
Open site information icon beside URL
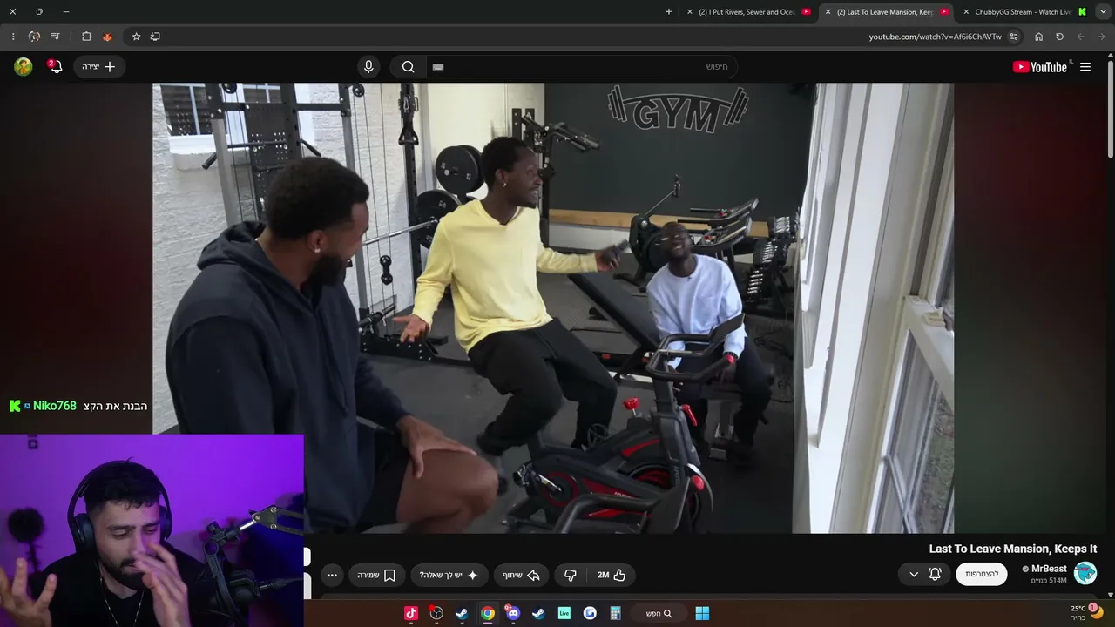point(1014,37)
